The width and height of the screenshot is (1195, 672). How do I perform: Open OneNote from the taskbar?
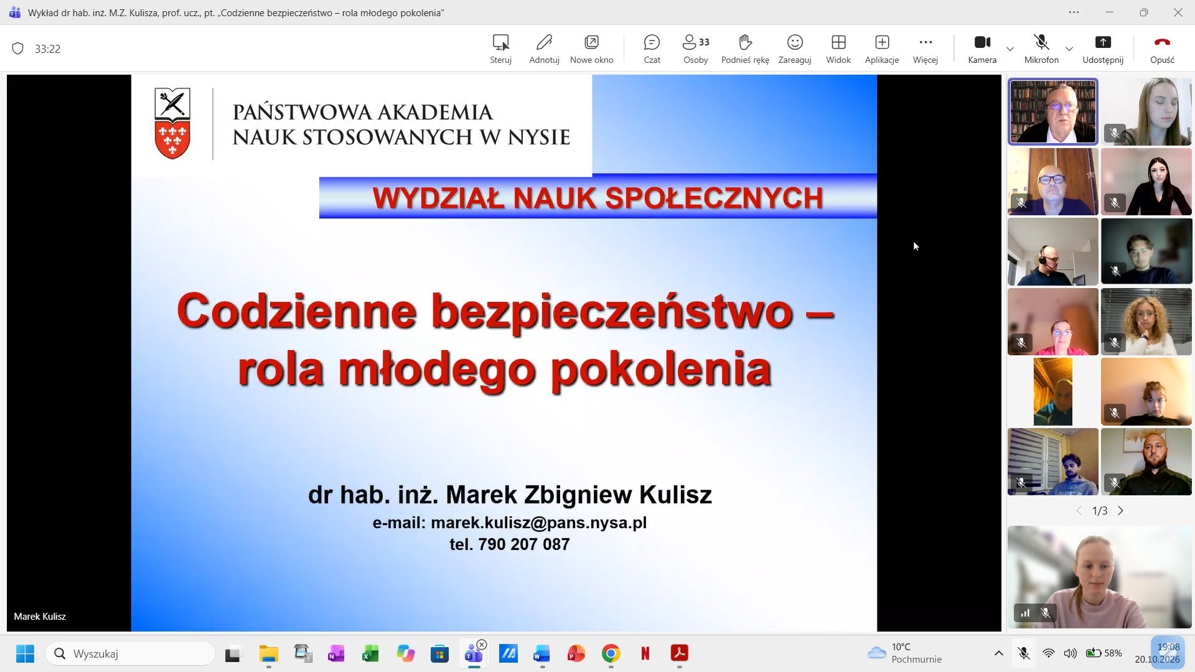(336, 653)
